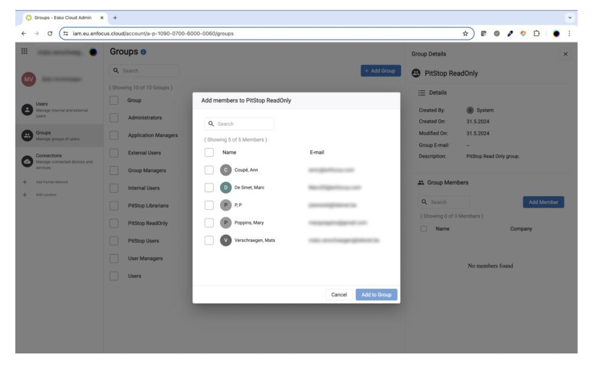Click Poppins, Mary avatar icon
The height and width of the screenshot is (367, 594).
point(225,223)
